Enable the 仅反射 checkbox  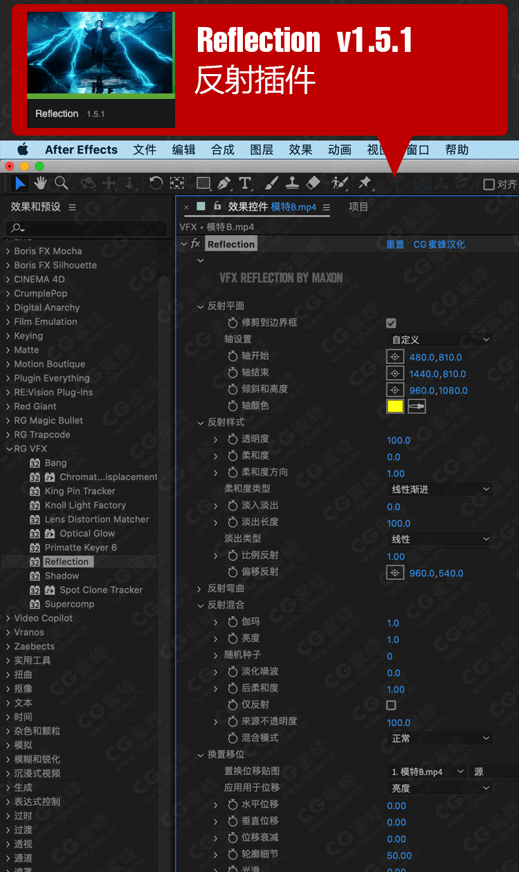coord(391,705)
